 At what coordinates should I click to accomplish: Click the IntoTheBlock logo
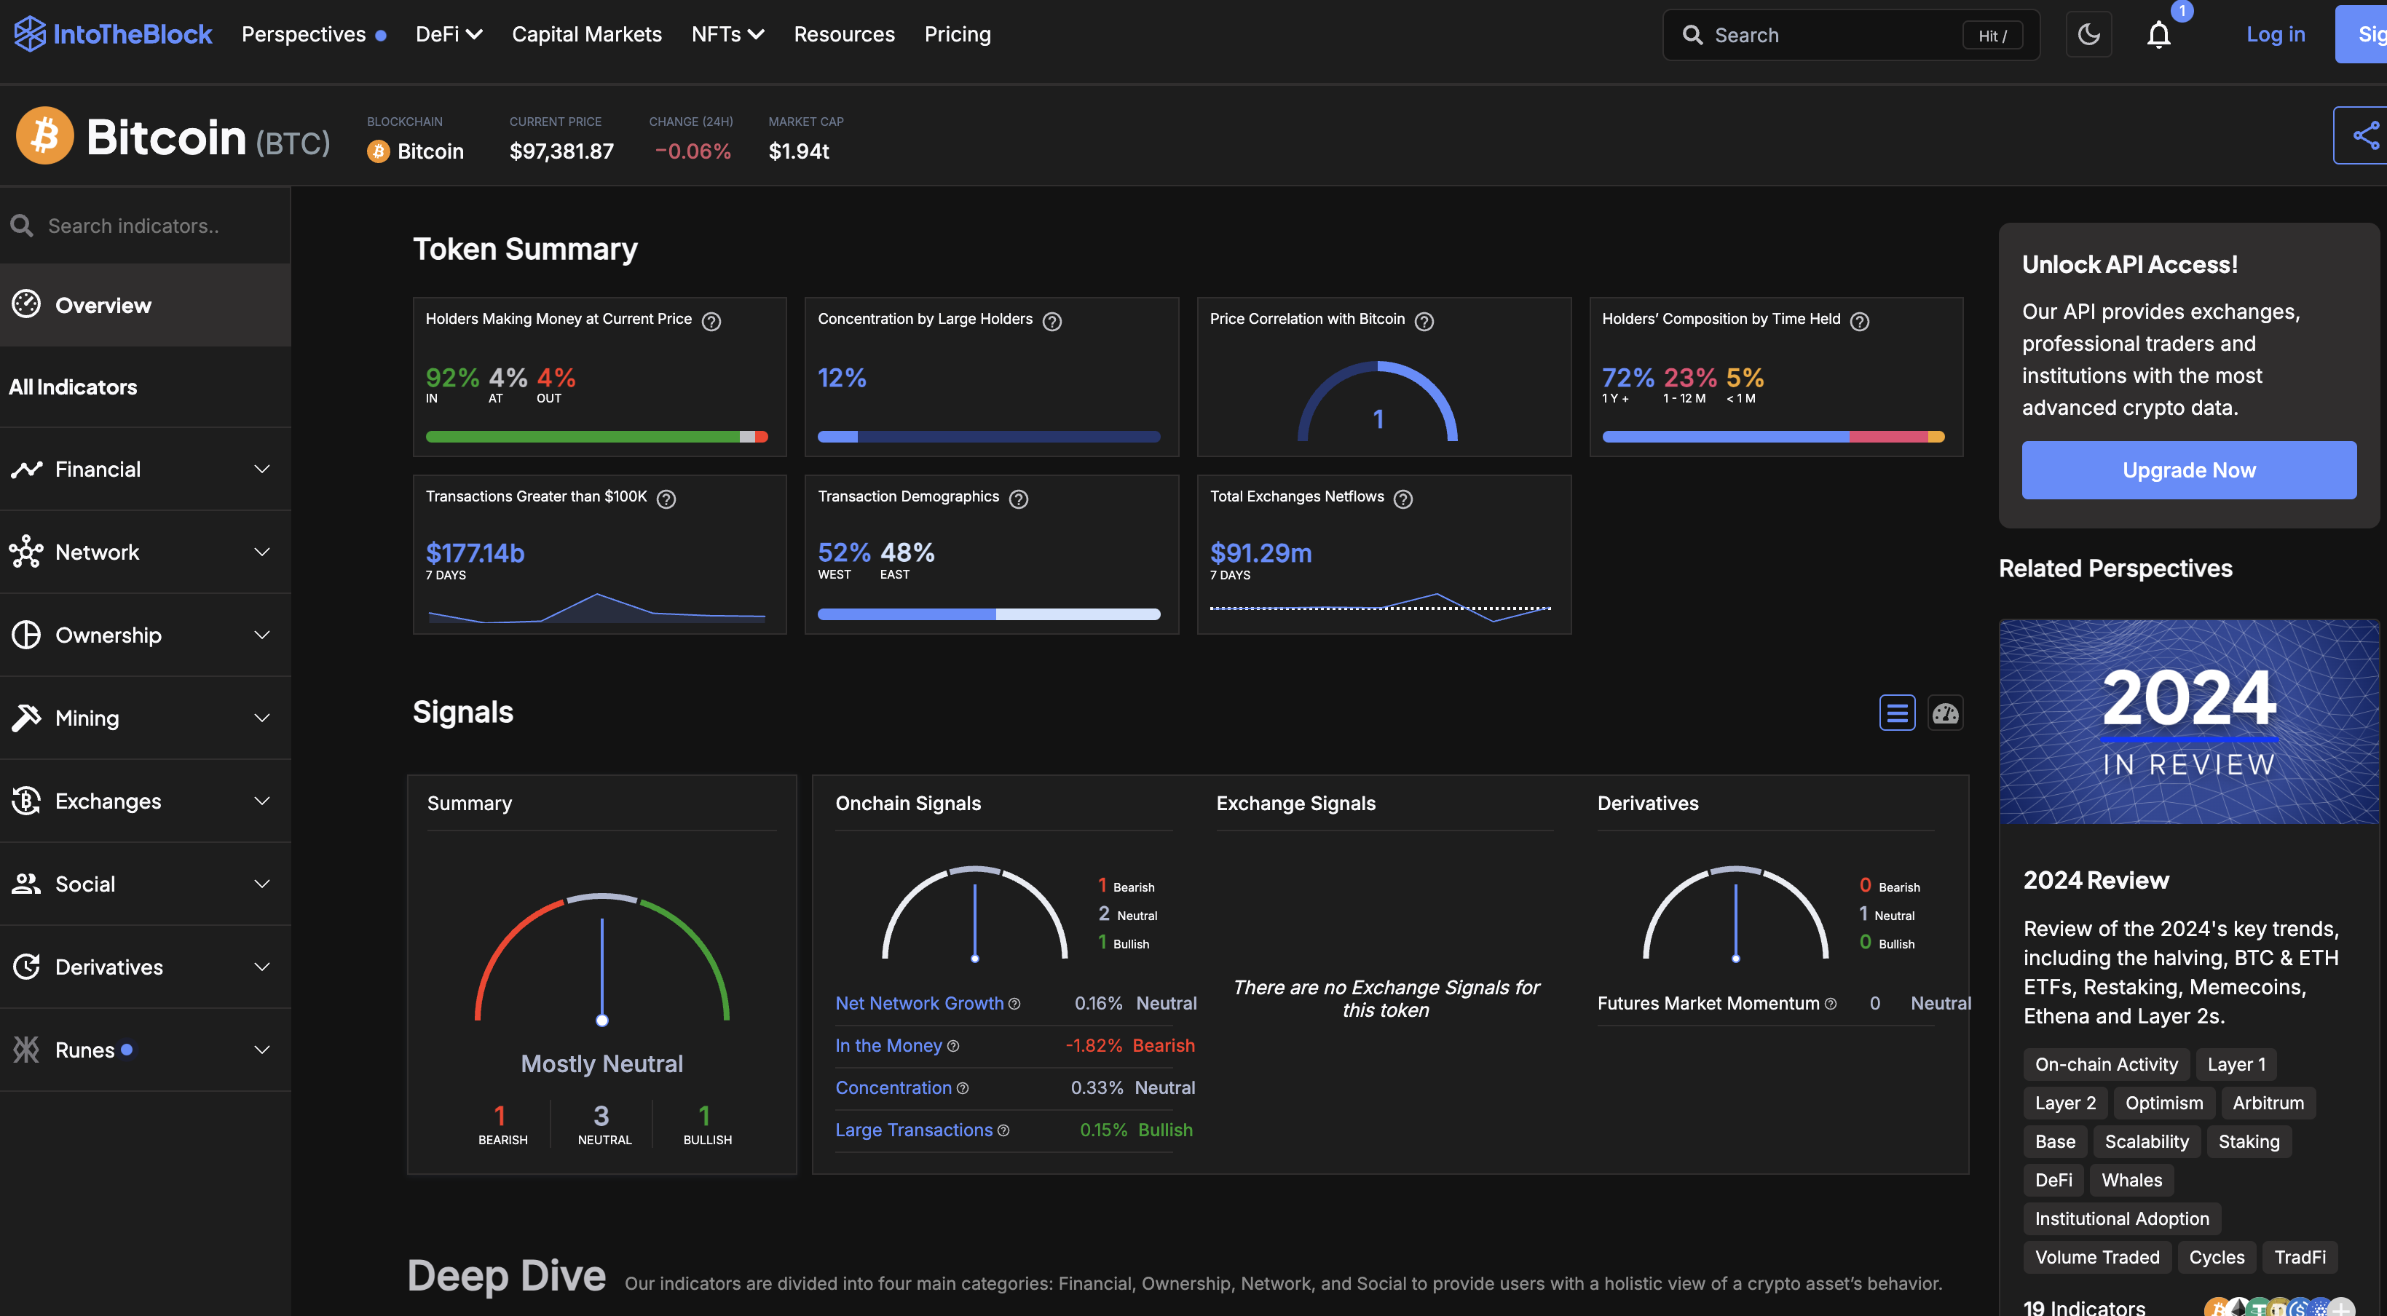click(x=113, y=34)
